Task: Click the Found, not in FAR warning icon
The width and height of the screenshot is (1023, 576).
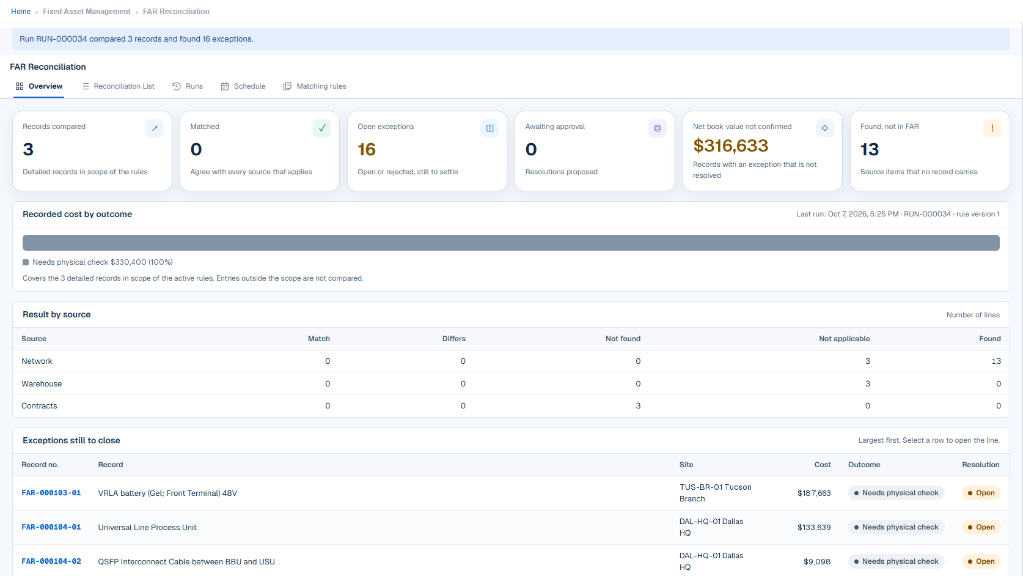Action: tap(992, 128)
